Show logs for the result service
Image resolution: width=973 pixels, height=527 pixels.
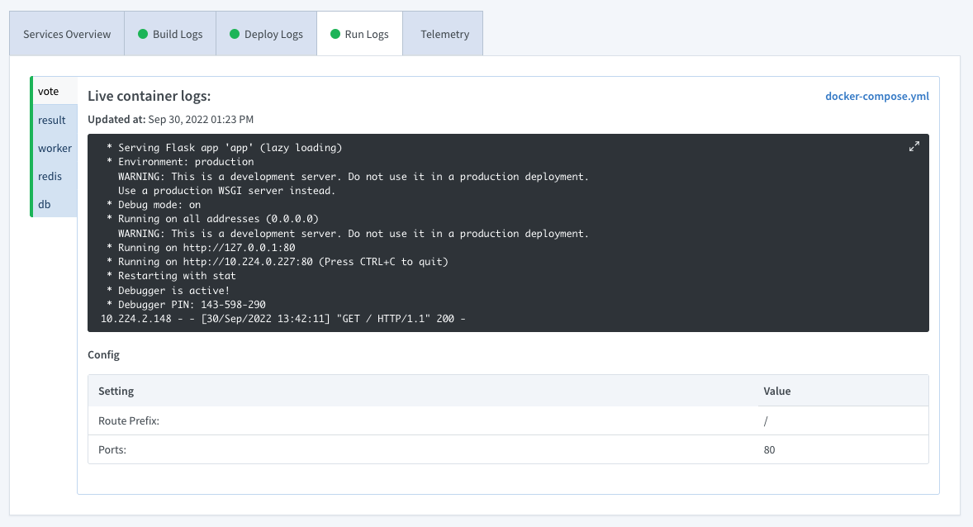pos(55,120)
